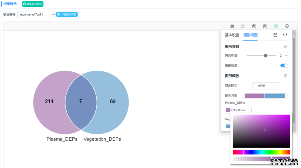
Task: Collapse the 图形颜色 section
Action: tap(285, 76)
